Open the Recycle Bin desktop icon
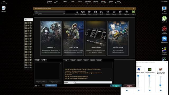The height and width of the screenshot is (95, 169). 4,9
